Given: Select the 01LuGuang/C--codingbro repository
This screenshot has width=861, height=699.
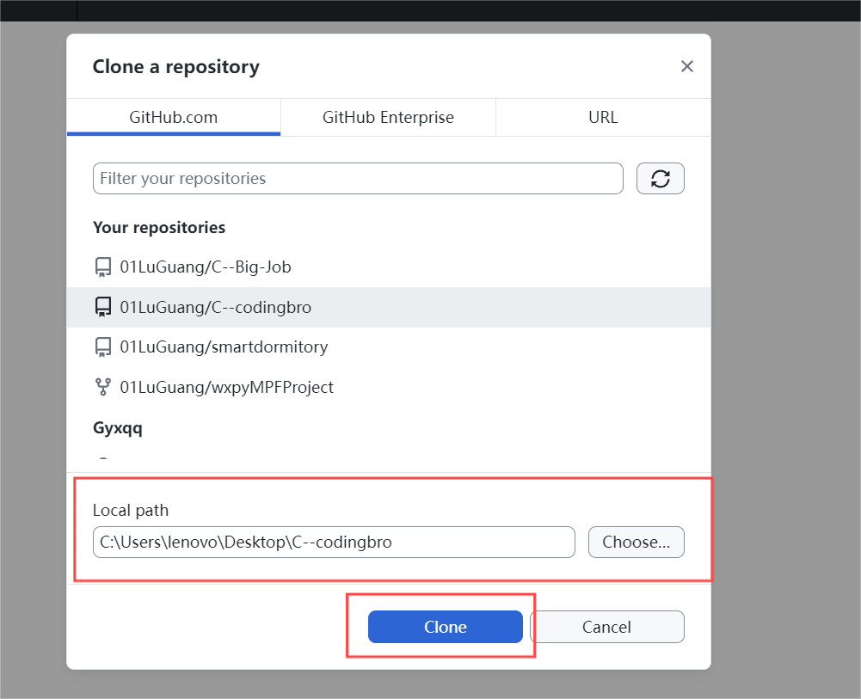Looking at the screenshot, I should click(x=389, y=307).
